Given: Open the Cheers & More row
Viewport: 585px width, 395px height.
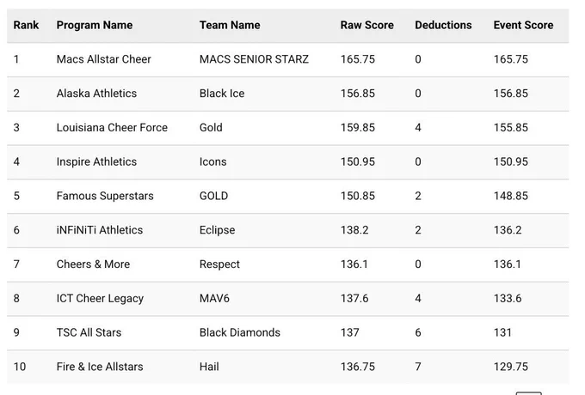Looking at the screenshot, I should (287, 264).
